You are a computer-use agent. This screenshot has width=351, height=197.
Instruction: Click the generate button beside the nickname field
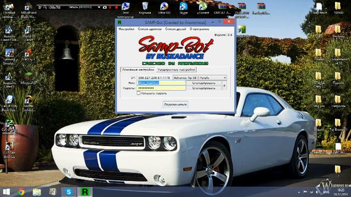[x=203, y=83]
